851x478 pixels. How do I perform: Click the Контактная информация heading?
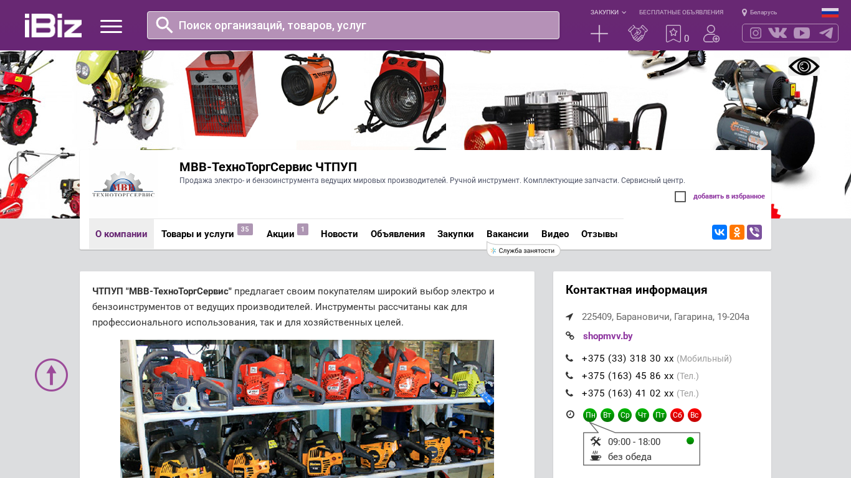636,290
